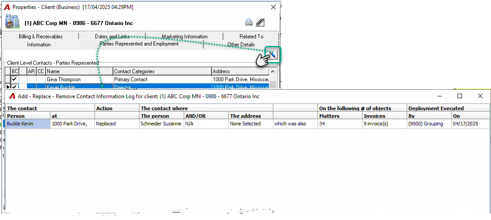491x220 pixels.
Task: Click the 04/17/2025 date cell
Action: pyautogui.click(x=470, y=124)
